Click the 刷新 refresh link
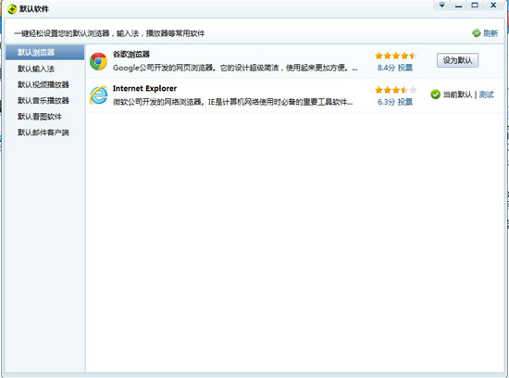The image size is (509, 378). click(x=490, y=33)
